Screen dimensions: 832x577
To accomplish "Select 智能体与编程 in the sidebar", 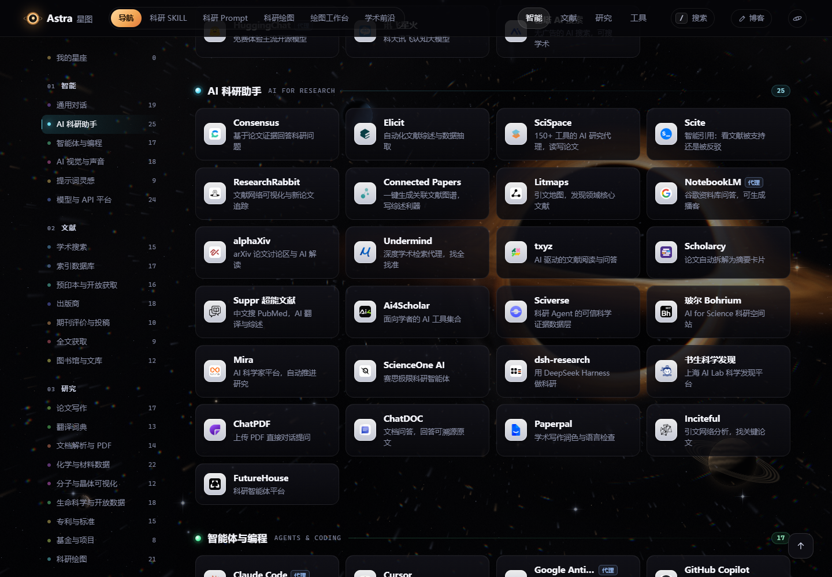I will [x=102, y=143].
